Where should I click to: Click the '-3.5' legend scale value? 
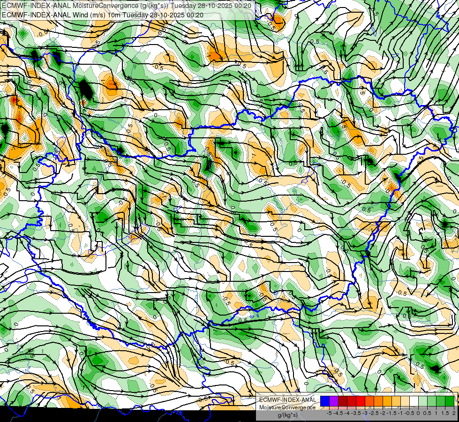pyautogui.click(x=356, y=413)
